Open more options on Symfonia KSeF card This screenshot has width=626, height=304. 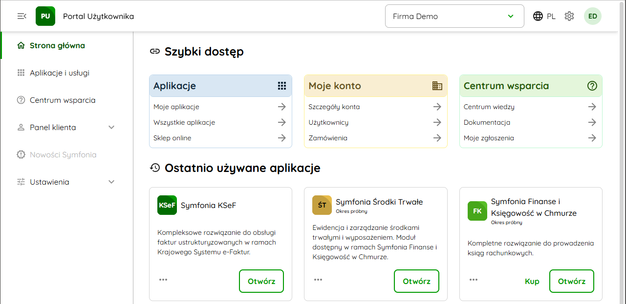[163, 280]
